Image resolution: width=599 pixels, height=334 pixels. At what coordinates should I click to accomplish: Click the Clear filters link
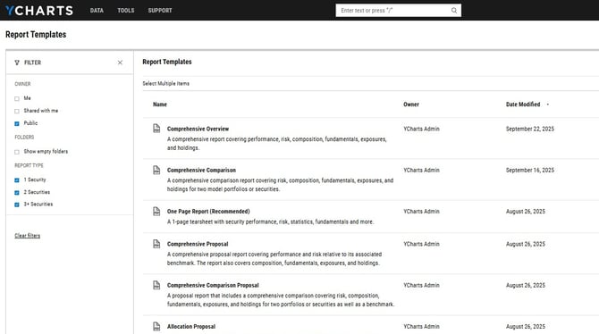click(27, 236)
